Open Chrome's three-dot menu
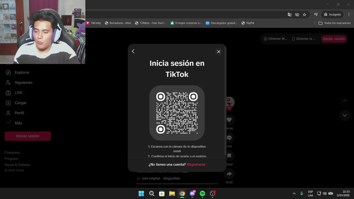This screenshot has height=199, width=354. 349,14
